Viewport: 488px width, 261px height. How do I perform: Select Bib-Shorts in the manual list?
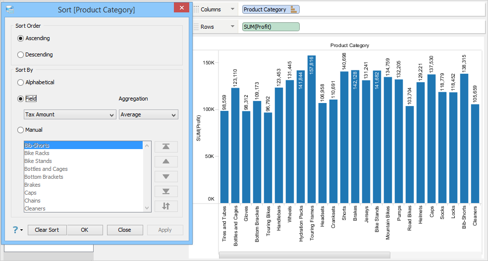coord(83,145)
